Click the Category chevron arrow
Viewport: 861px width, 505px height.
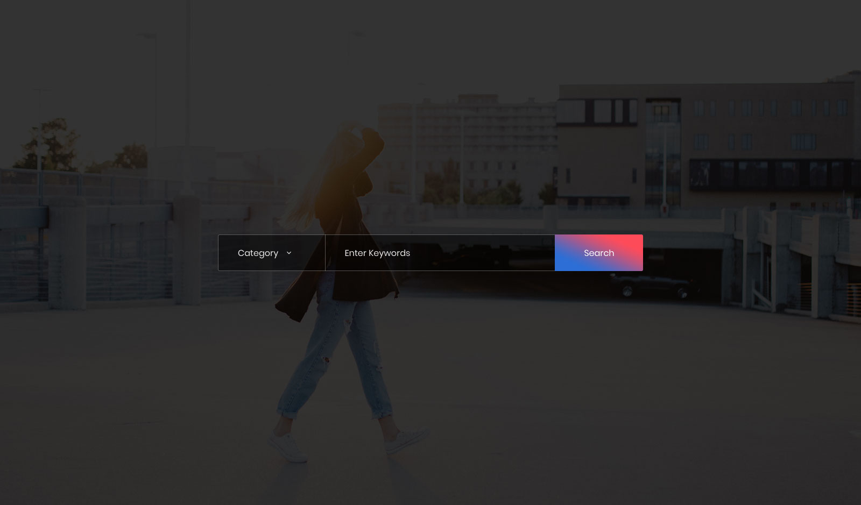click(289, 253)
